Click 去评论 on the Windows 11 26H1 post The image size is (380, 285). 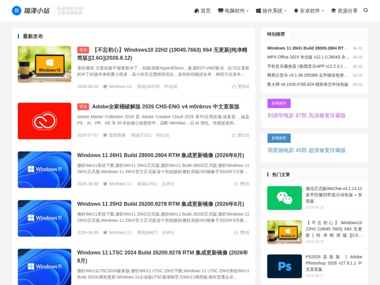(x=168, y=184)
